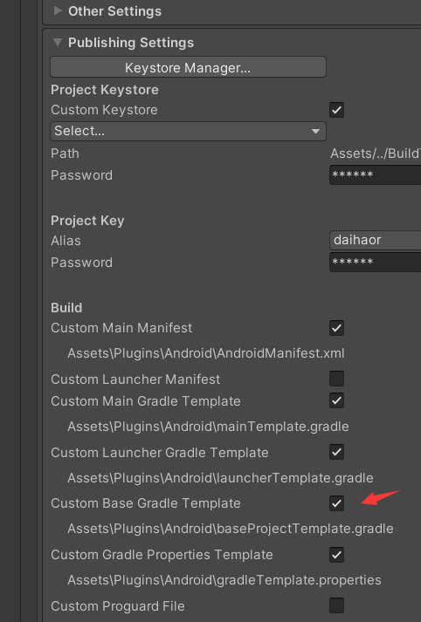Click the mainTemplate.gradle path
421x622 pixels.
tap(208, 427)
